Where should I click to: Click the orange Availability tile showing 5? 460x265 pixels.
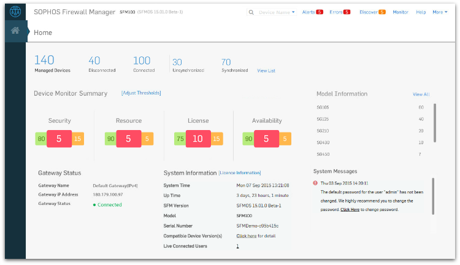285,139
